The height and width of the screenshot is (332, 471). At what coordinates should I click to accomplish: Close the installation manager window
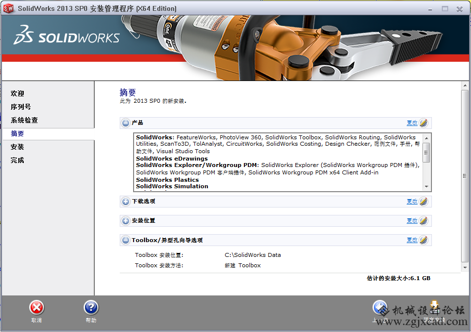coord(459,9)
